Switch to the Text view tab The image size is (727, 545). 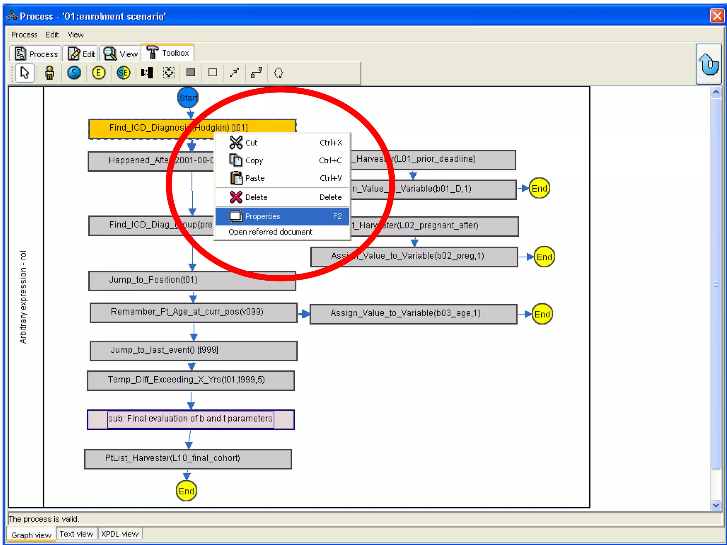(76, 534)
